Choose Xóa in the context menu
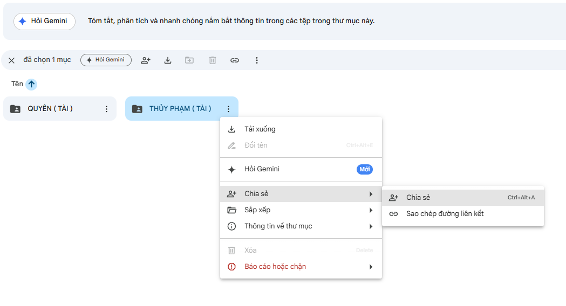Screen dimensions: 566x306 pos(301,250)
